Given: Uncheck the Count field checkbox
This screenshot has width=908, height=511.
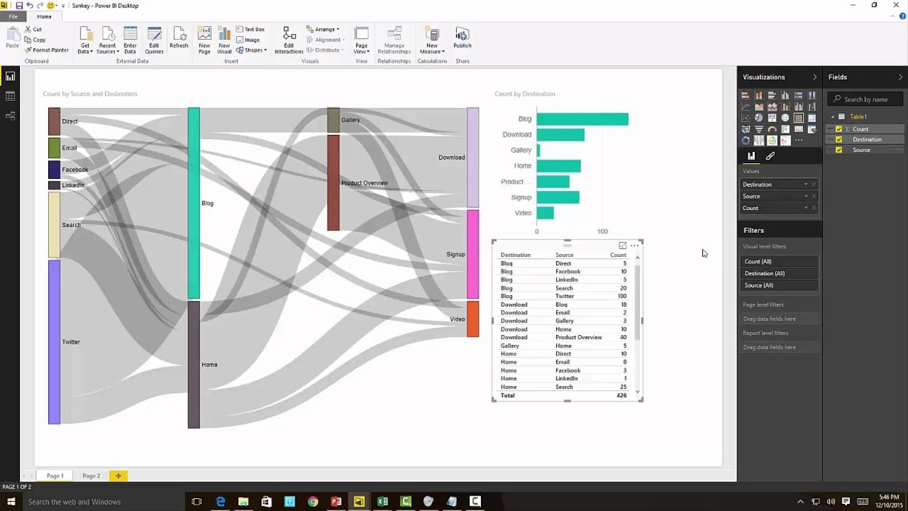Looking at the screenshot, I should [x=838, y=129].
